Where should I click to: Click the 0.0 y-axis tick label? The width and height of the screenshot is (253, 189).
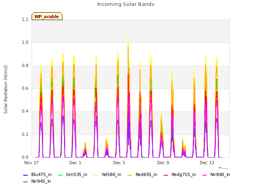click(x=25, y=157)
